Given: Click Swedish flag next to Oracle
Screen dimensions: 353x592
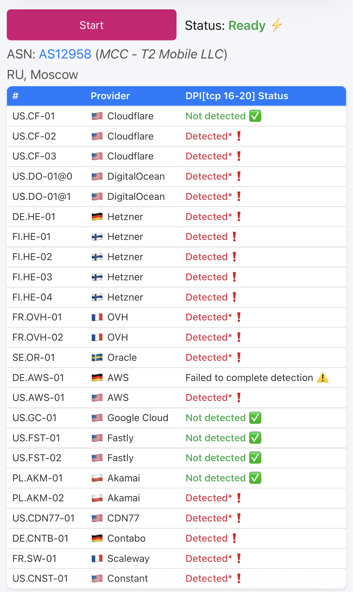Looking at the screenshot, I should coord(97,357).
